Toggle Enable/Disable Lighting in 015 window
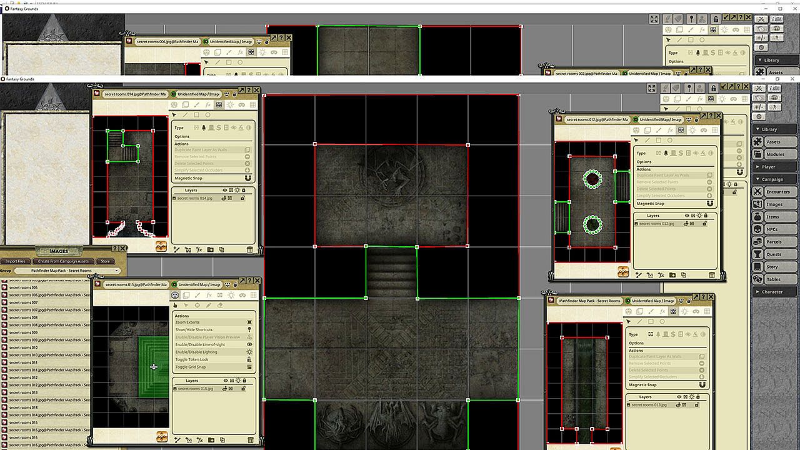Screen dimensions: 800x450 pos(249,352)
